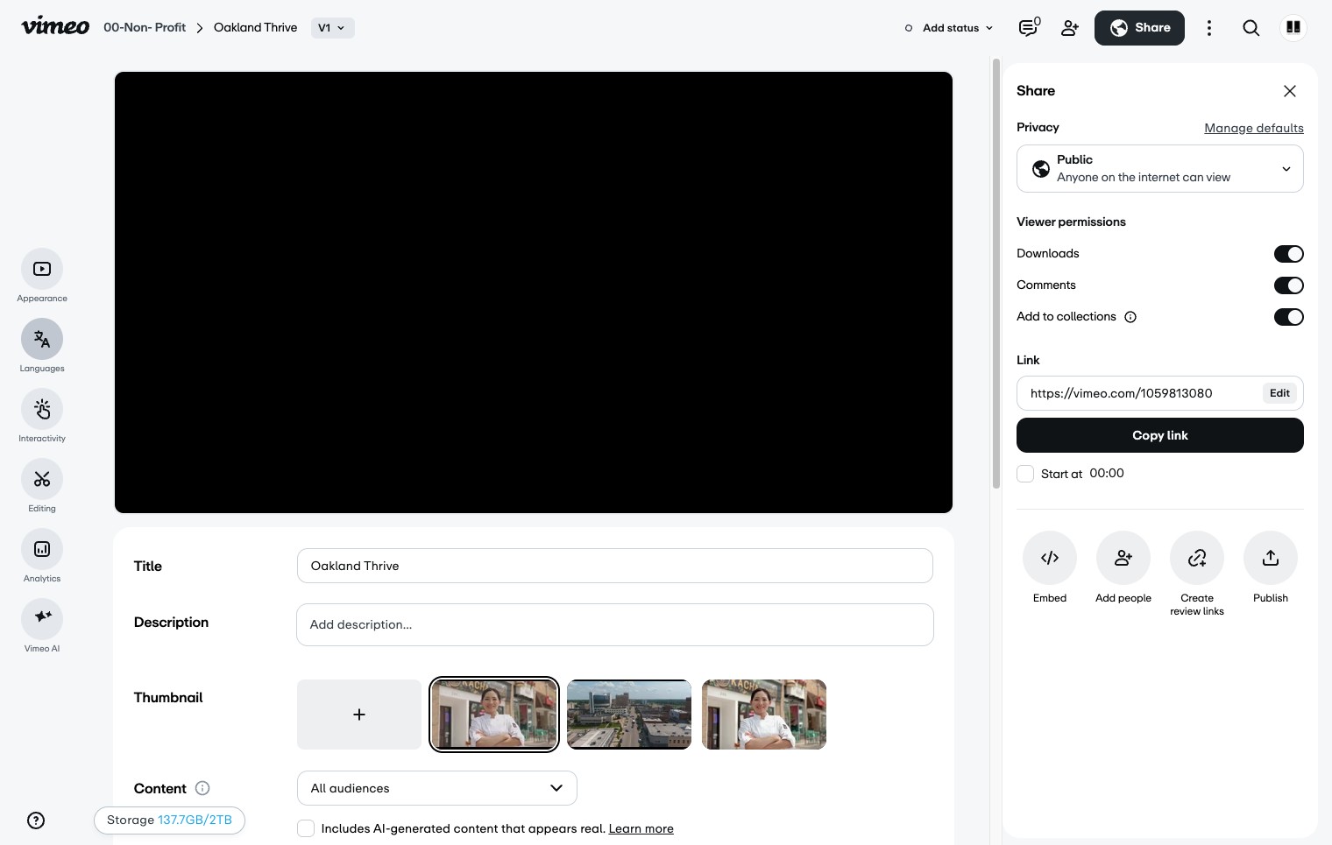Open the comments icon in header
The image size is (1332, 845).
click(1029, 28)
